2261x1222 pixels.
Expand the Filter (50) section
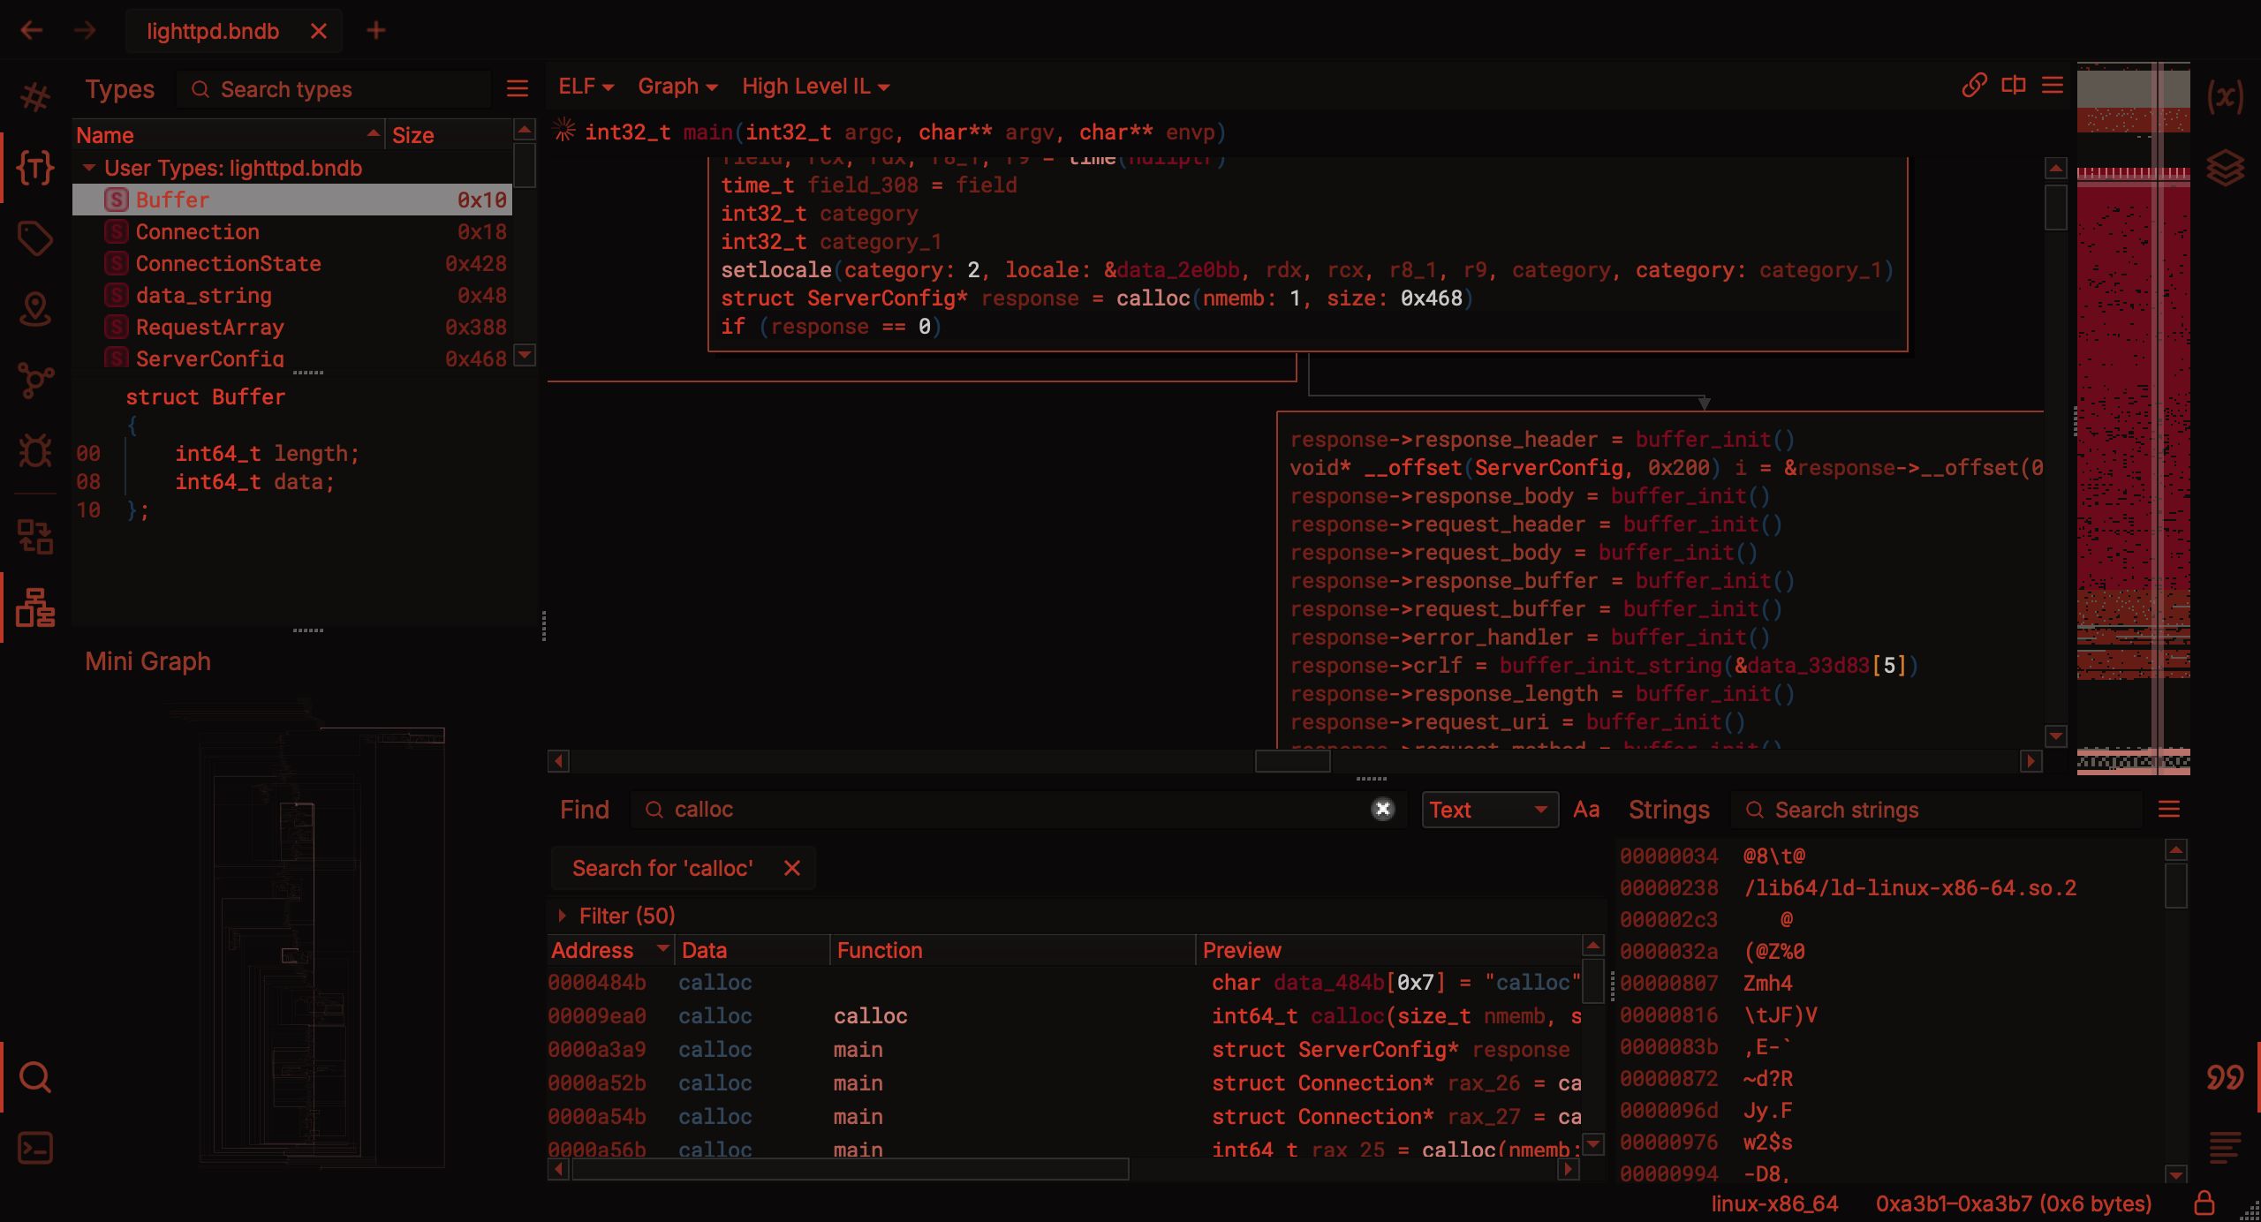pyautogui.click(x=562, y=916)
